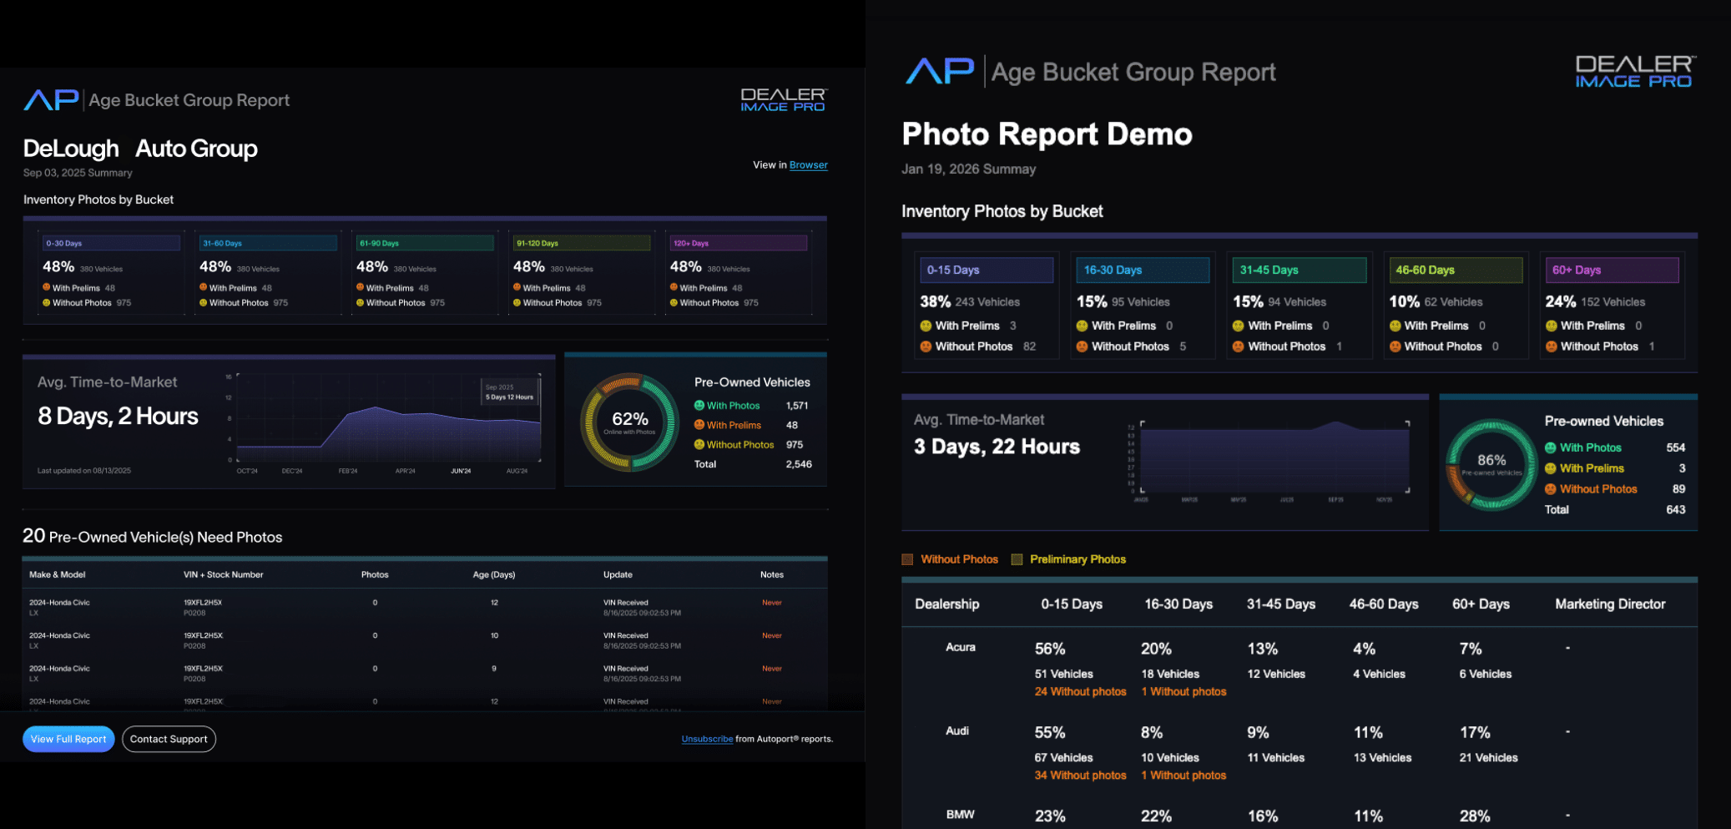Select the 120+ Days bucket header
This screenshot has height=829, width=1731.
738,243
